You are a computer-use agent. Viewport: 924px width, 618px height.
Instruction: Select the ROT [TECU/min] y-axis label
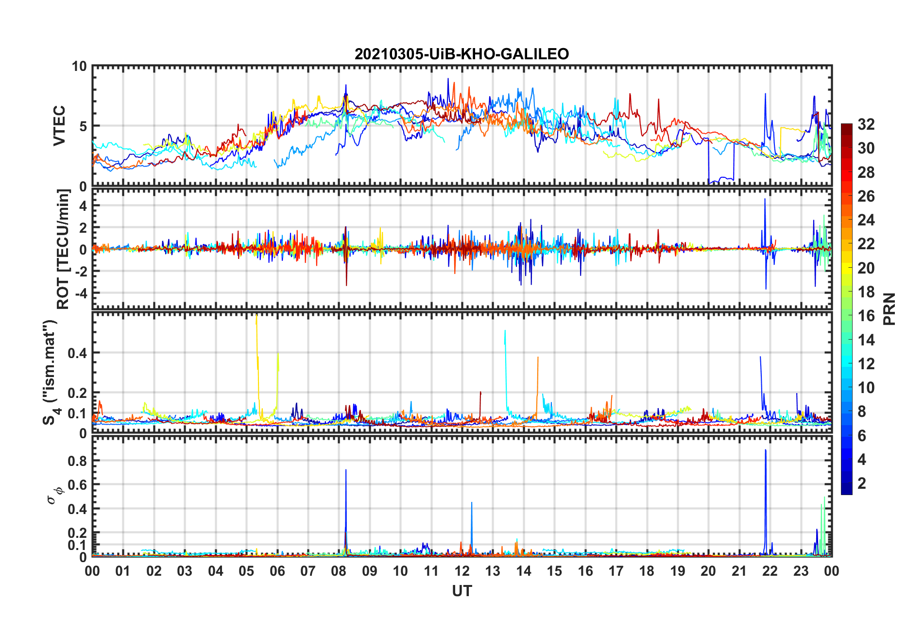tap(63, 249)
